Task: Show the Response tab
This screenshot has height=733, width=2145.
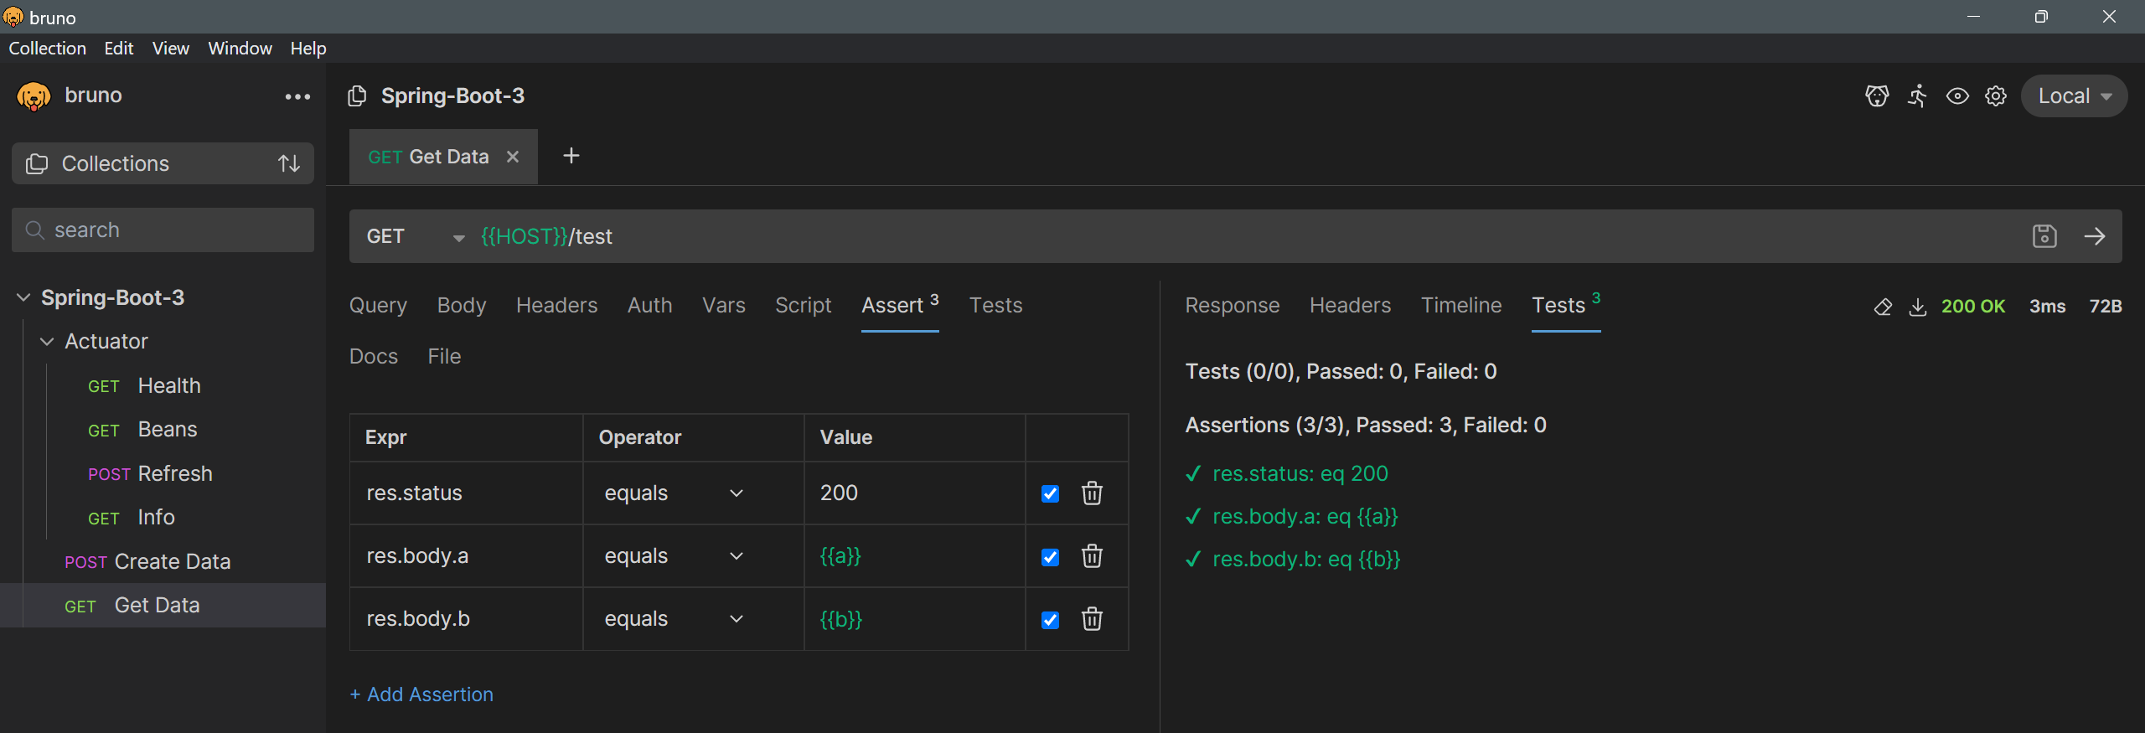Action: (x=1233, y=305)
